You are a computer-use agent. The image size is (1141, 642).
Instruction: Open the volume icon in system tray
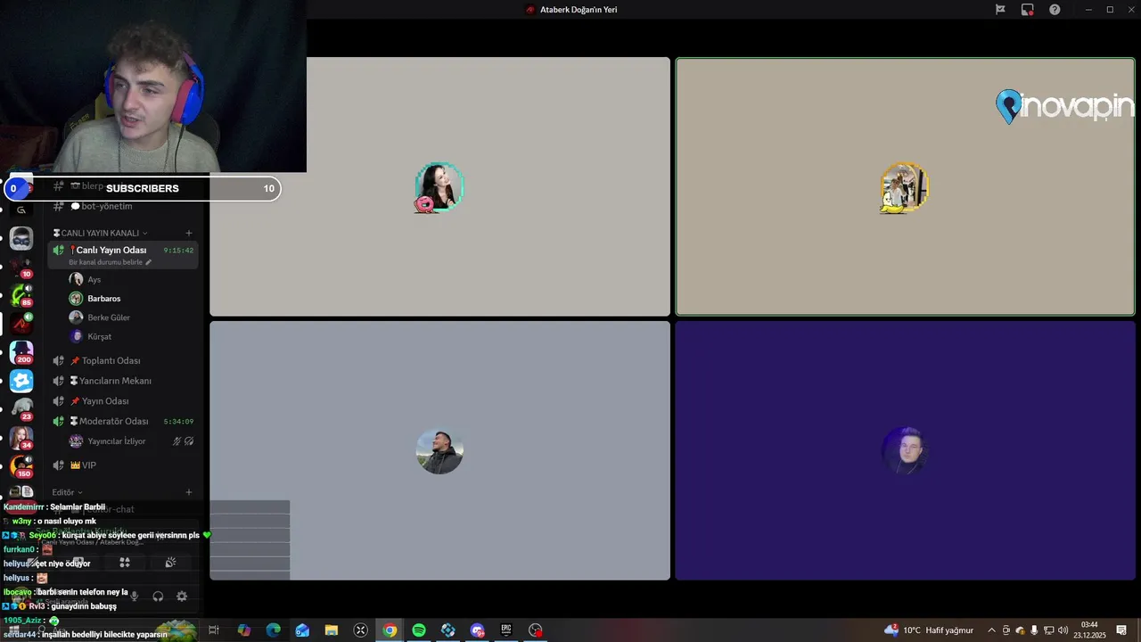tap(1063, 630)
